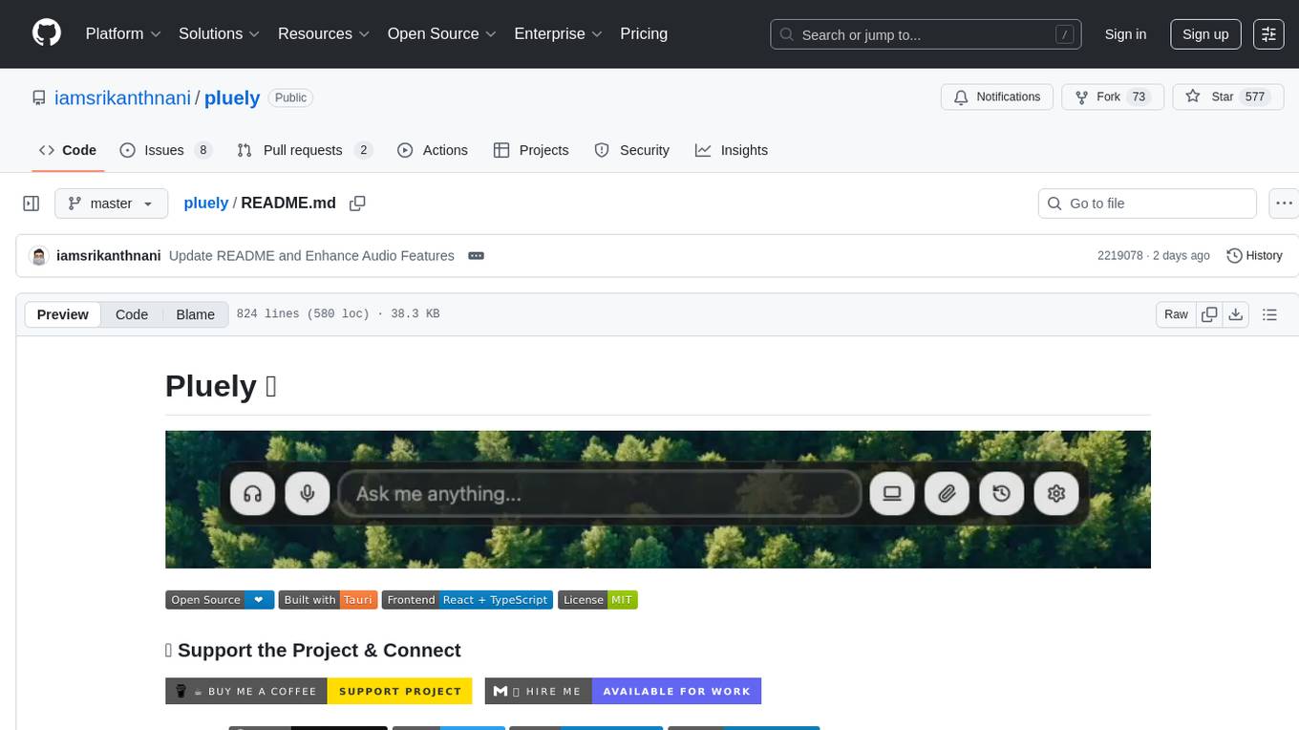Open the Issues tab
Viewport: 1299px width, 730px height.
coord(165,150)
